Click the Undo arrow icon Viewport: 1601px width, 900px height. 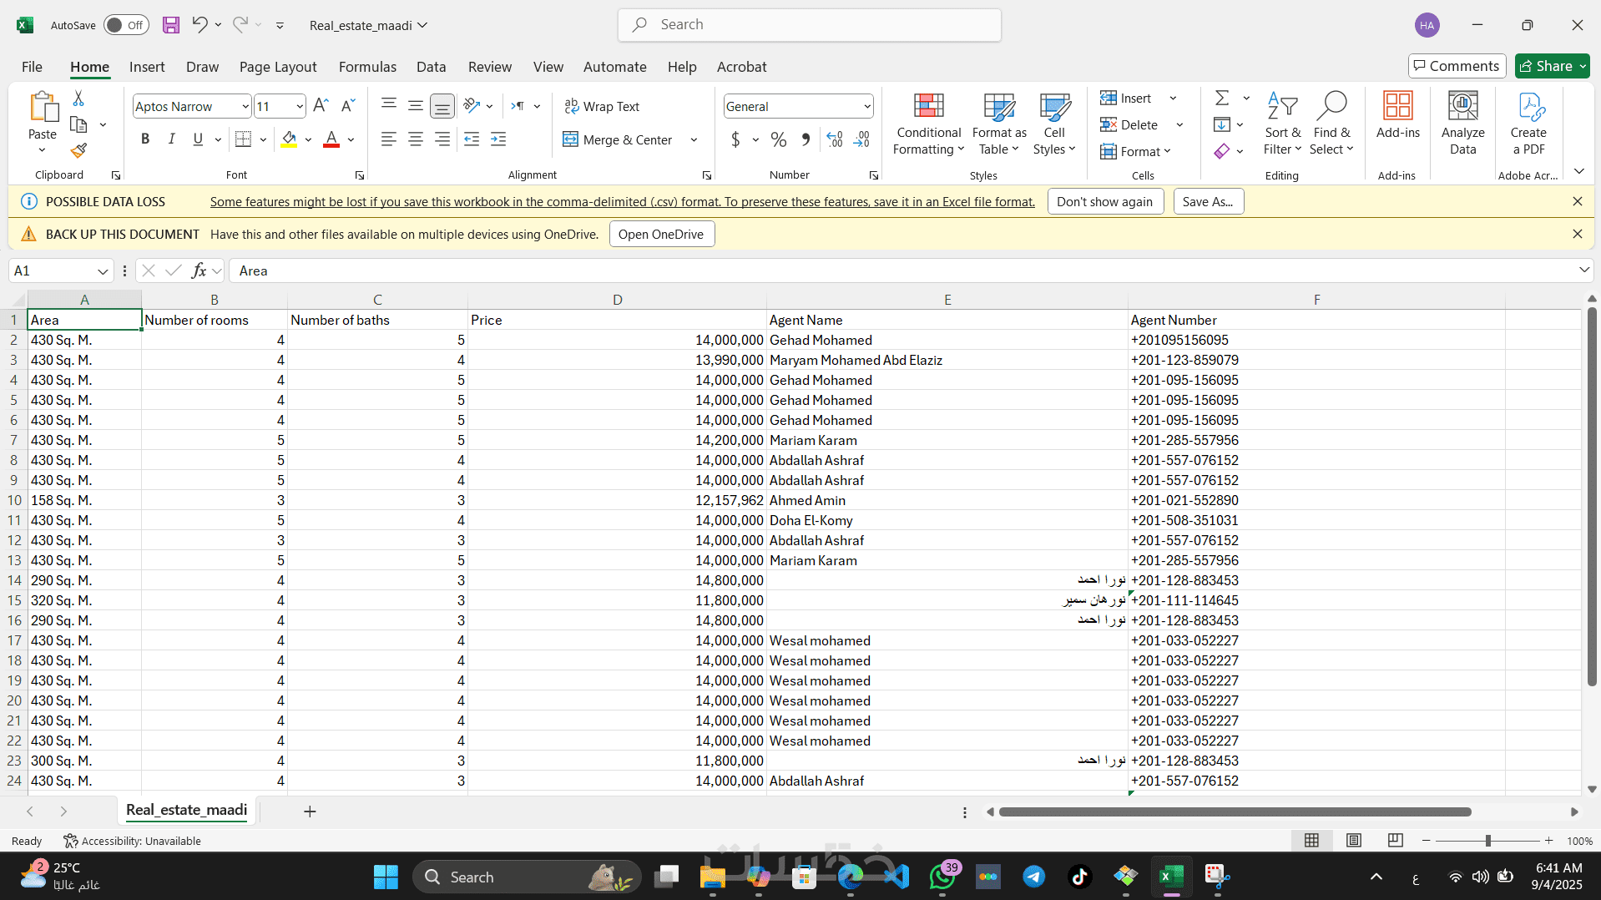click(x=199, y=24)
